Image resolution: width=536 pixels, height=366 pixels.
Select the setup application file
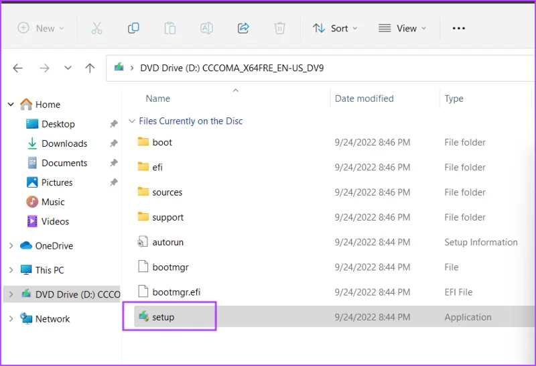pyautogui.click(x=163, y=317)
